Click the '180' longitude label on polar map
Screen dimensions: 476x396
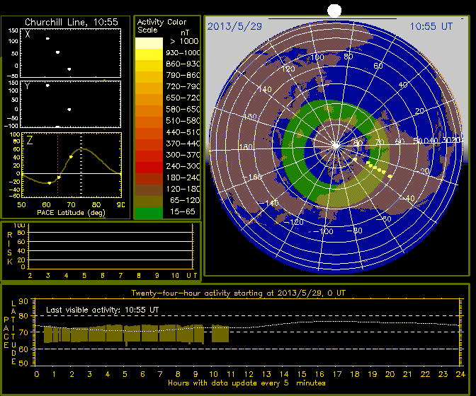point(246,147)
